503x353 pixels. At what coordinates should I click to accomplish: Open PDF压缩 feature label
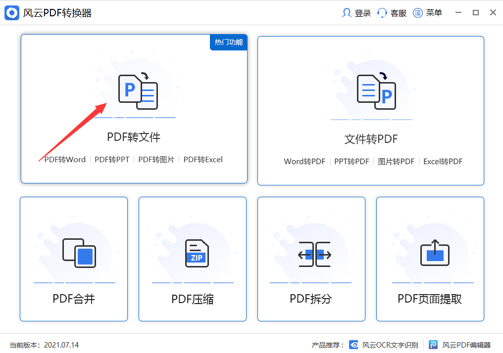[x=193, y=299]
